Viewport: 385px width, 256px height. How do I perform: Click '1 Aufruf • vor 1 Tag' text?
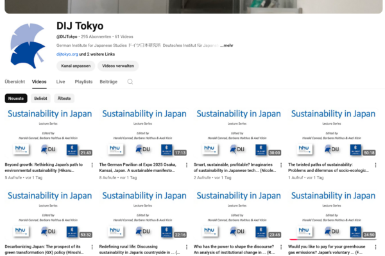(306, 178)
